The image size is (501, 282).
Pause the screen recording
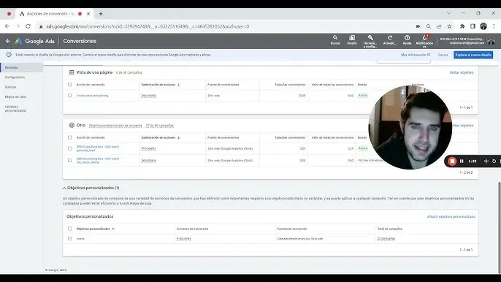(x=462, y=161)
